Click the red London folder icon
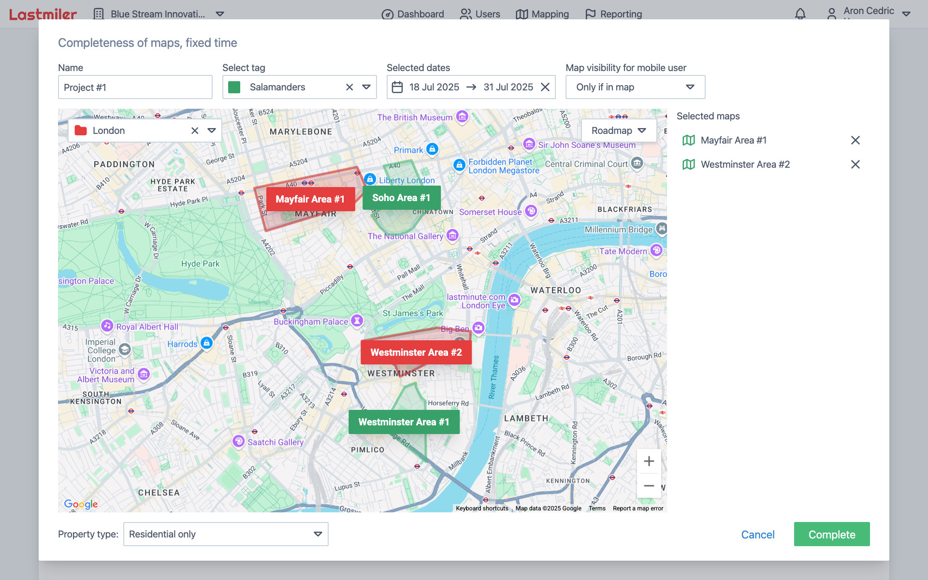The image size is (928, 580). coord(81,130)
